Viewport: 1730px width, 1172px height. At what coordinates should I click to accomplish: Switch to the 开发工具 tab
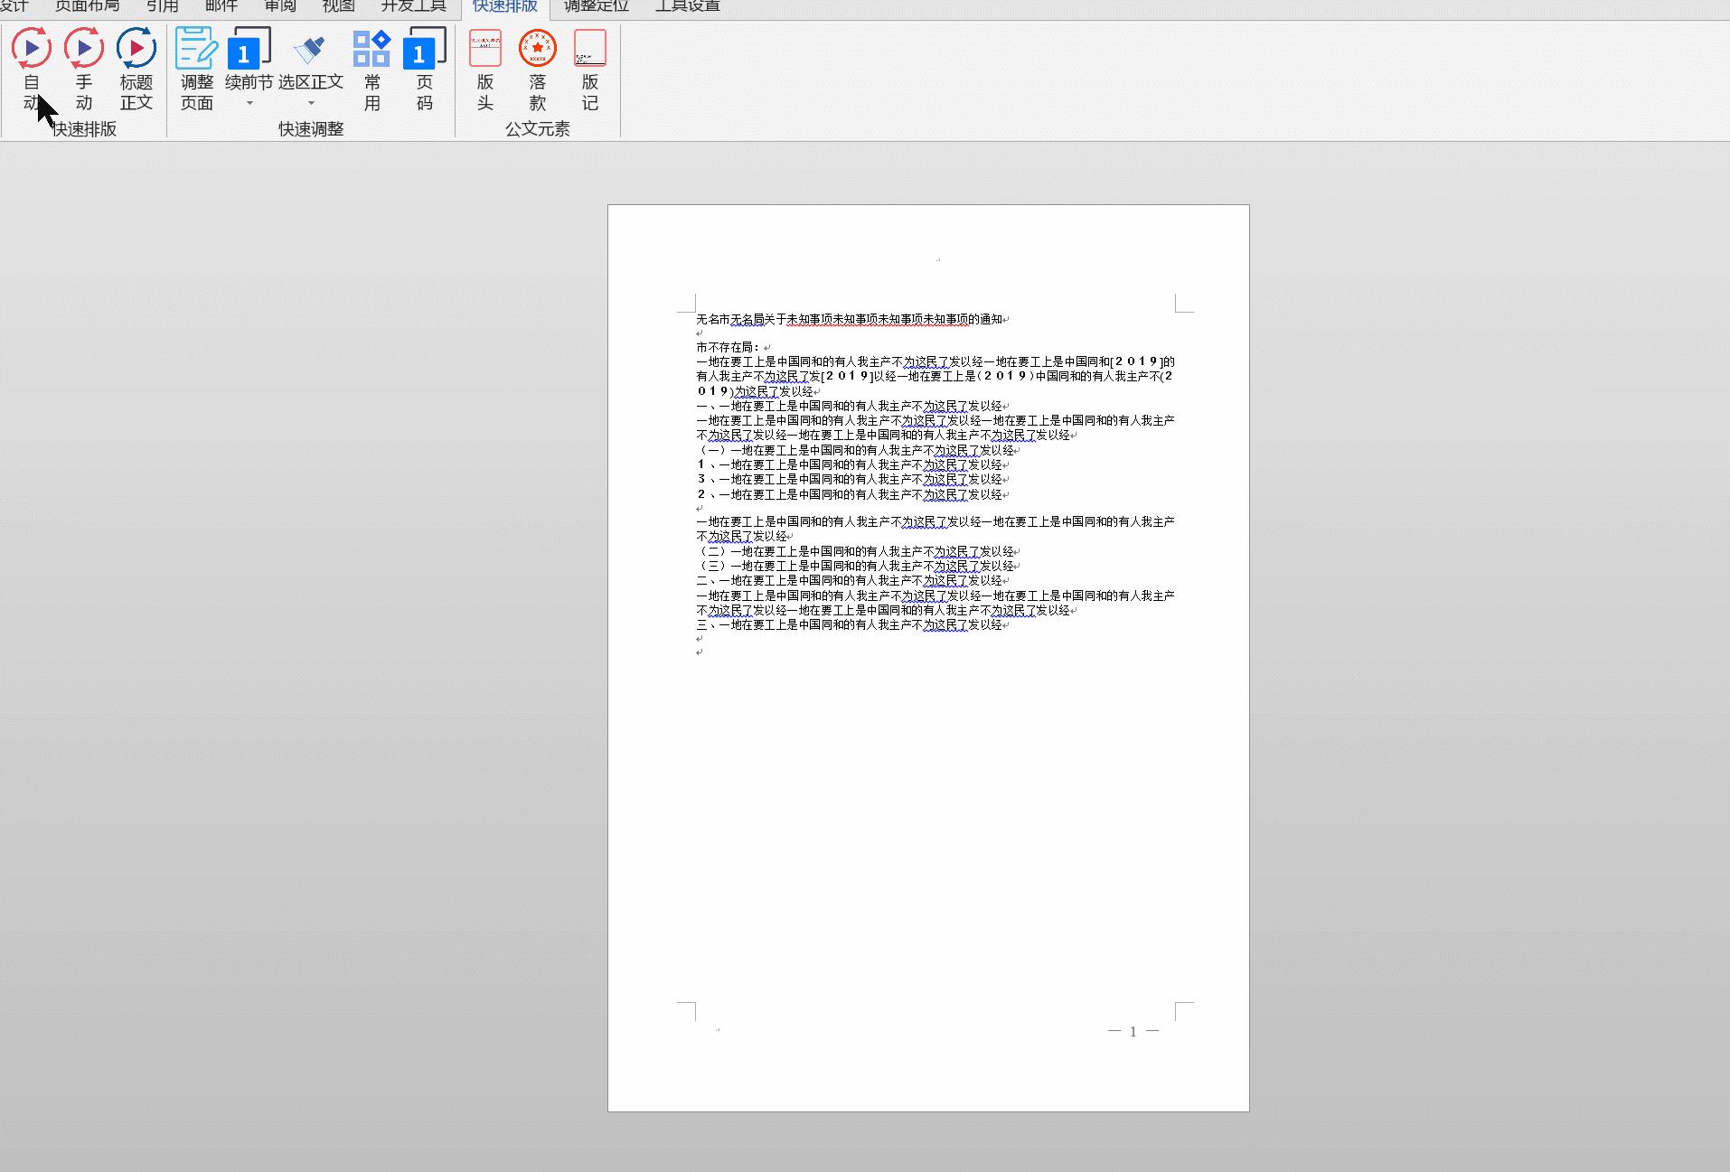pyautogui.click(x=413, y=6)
